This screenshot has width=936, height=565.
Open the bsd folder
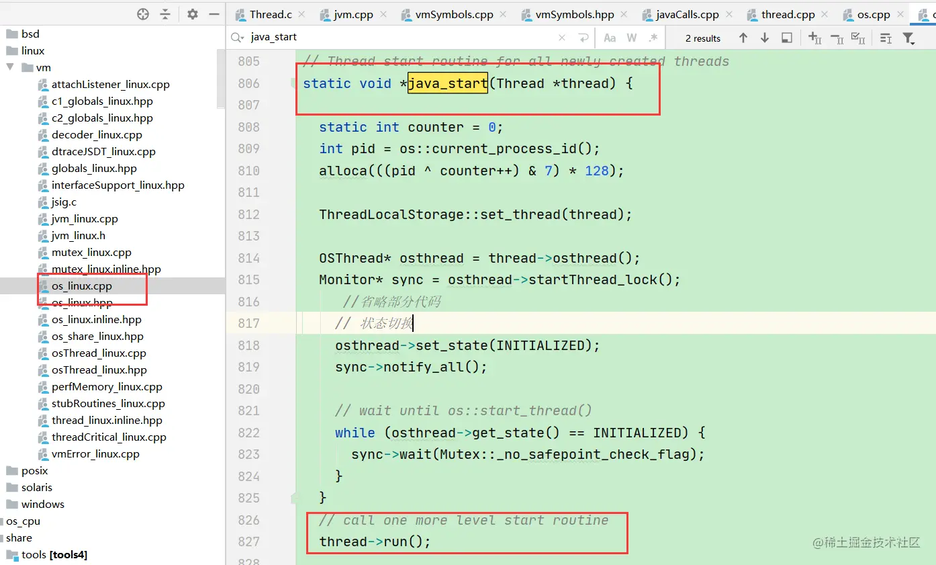[30, 34]
